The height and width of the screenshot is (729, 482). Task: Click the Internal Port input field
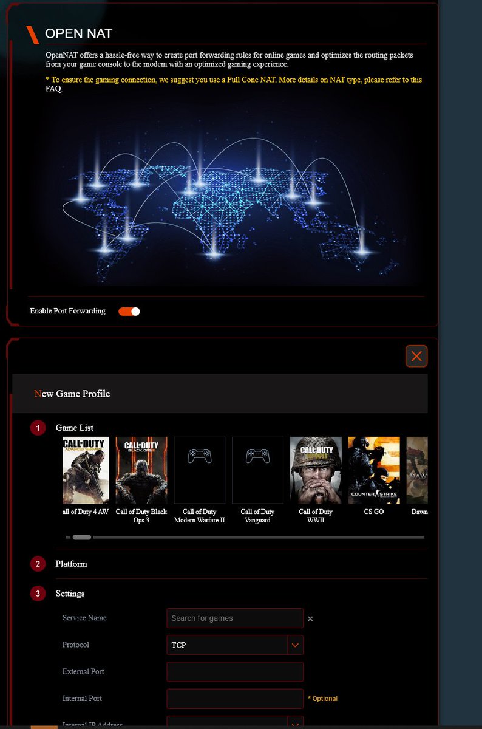[235, 699]
